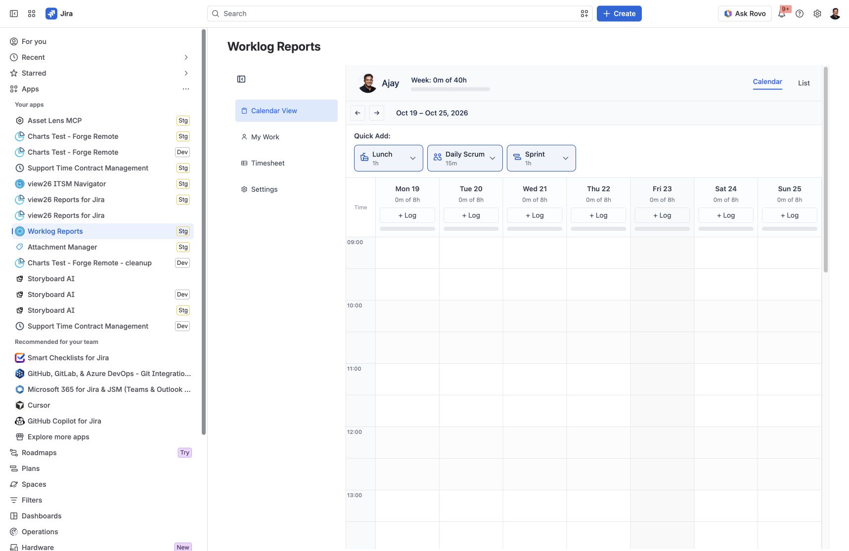Expand the Starred section chevron
The height and width of the screenshot is (551, 849).
pos(186,73)
